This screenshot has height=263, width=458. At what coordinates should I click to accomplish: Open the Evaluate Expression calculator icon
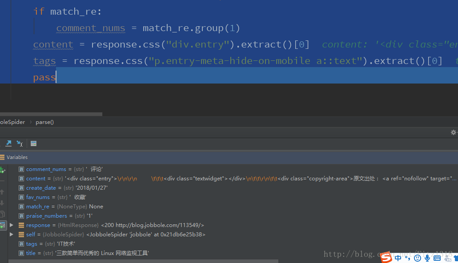34,143
